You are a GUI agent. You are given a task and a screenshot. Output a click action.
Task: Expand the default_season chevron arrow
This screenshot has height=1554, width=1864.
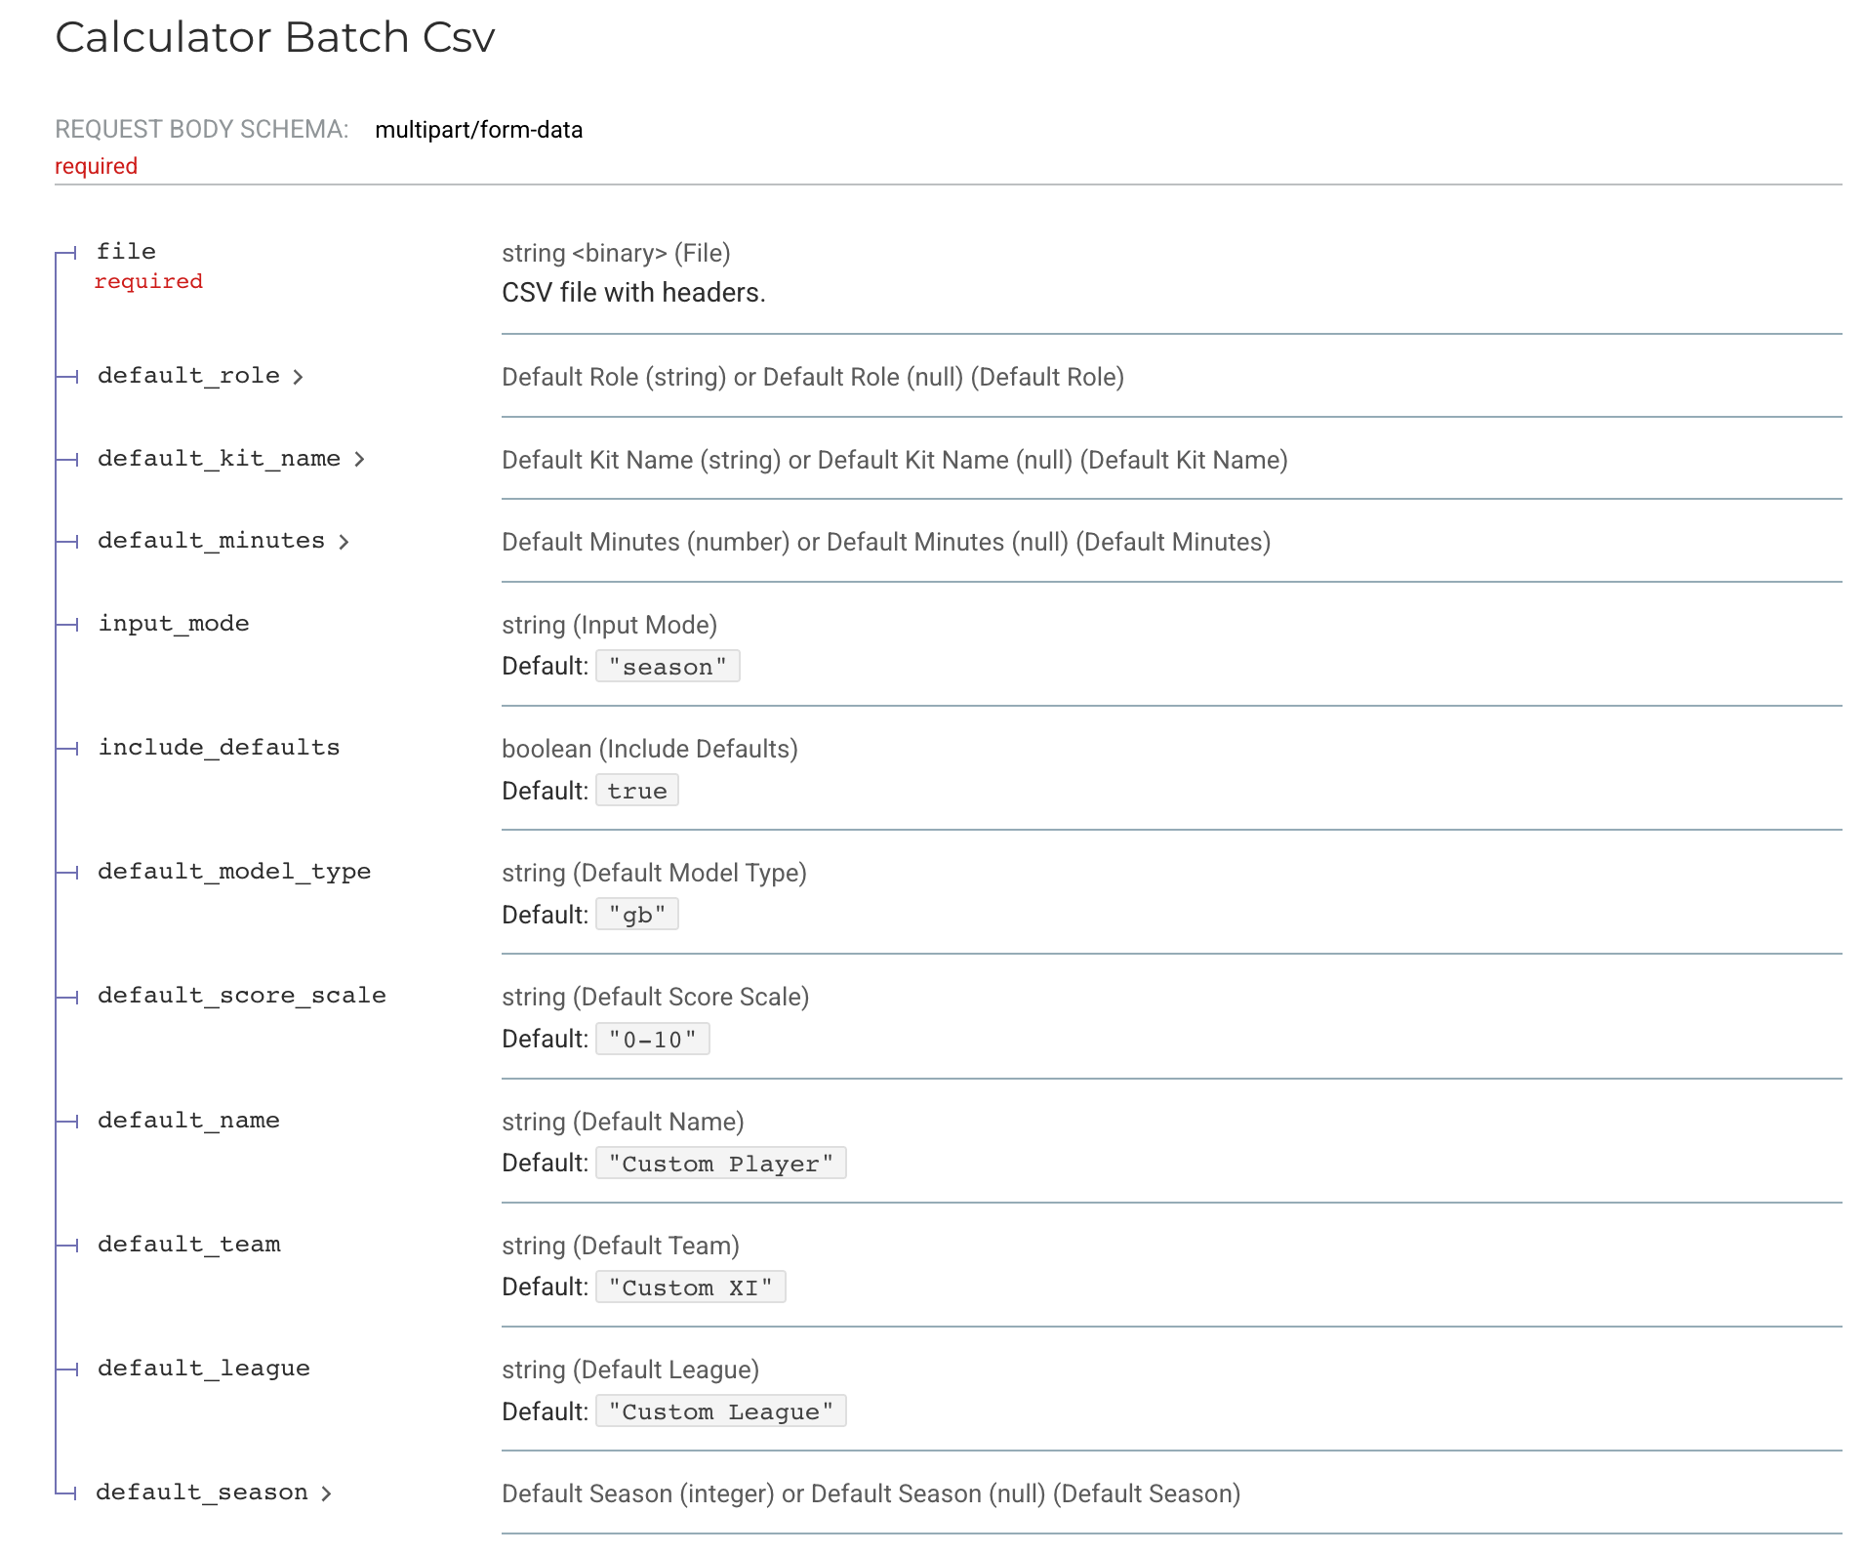[x=326, y=1493]
